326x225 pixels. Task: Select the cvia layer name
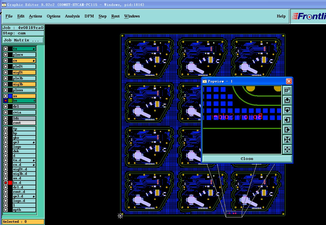pyautogui.click(x=24, y=113)
